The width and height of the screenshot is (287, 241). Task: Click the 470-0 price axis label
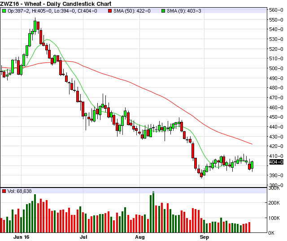pos(276,98)
